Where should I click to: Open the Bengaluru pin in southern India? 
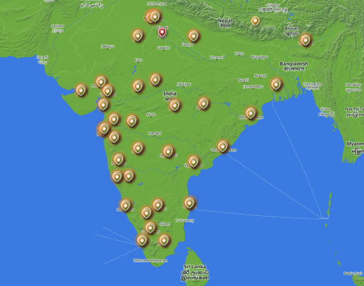[158, 205]
